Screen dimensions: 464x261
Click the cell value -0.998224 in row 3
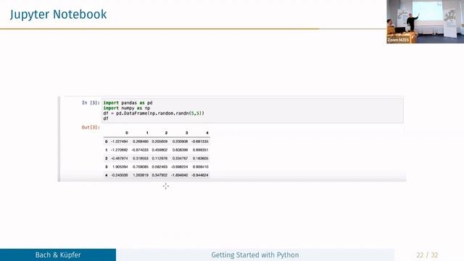179,167
